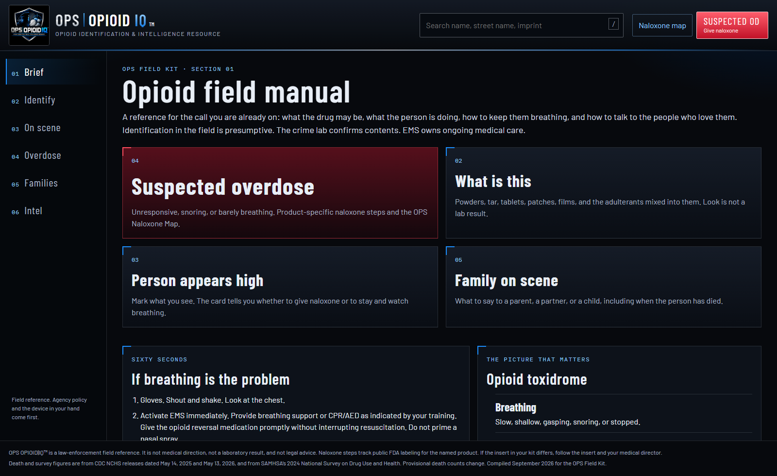Open the Family on scene card

604,287
